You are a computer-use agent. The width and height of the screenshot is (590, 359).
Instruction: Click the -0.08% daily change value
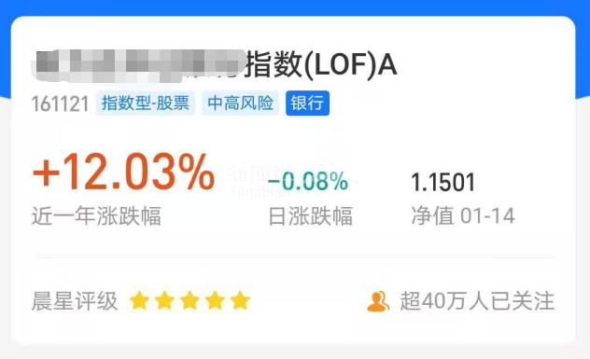pos(308,181)
